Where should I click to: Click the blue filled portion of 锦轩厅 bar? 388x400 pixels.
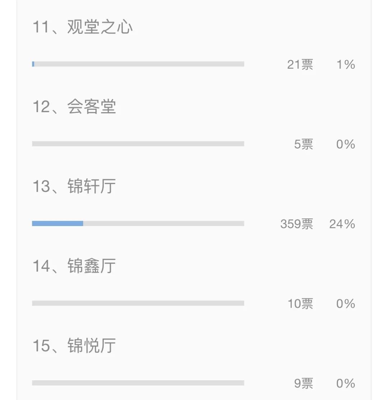pyautogui.click(x=57, y=224)
